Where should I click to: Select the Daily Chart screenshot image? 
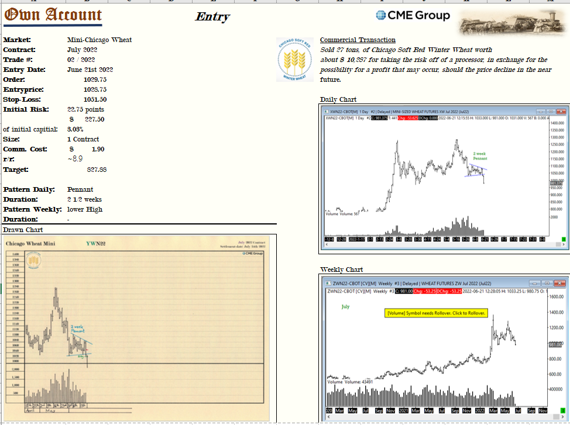444,179
